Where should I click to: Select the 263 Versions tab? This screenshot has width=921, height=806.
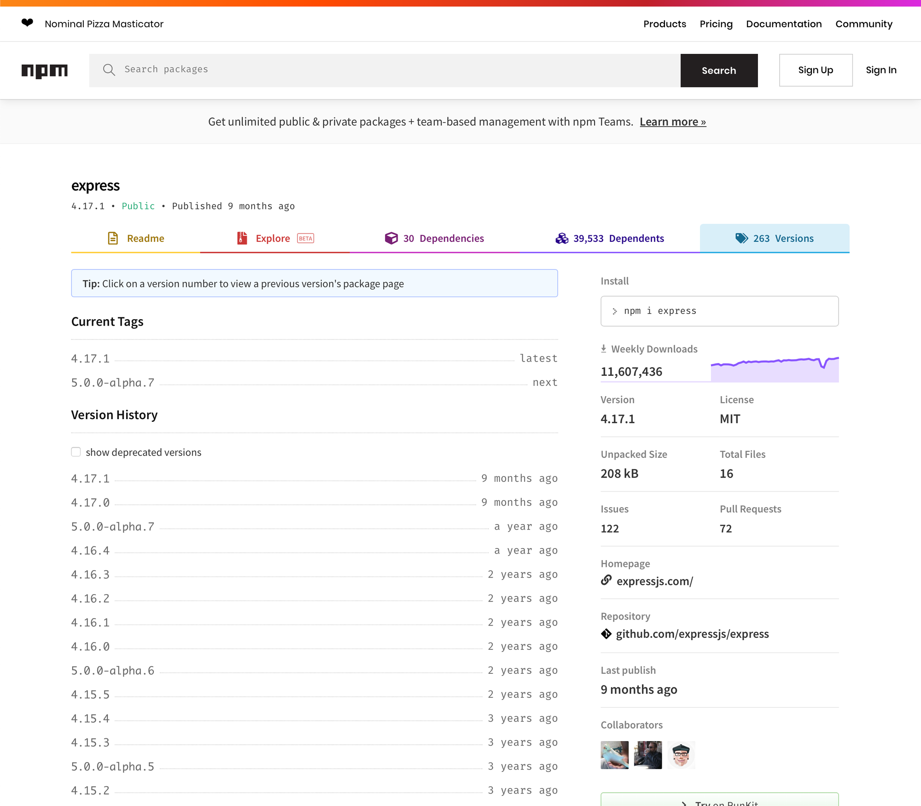coord(775,238)
